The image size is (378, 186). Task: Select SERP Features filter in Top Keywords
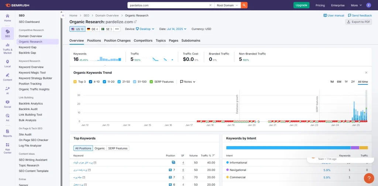point(118,148)
